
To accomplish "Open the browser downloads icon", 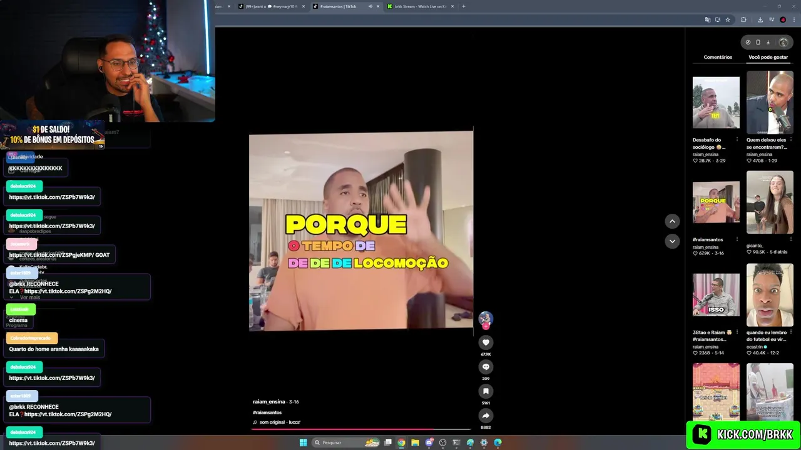I will pos(760,19).
